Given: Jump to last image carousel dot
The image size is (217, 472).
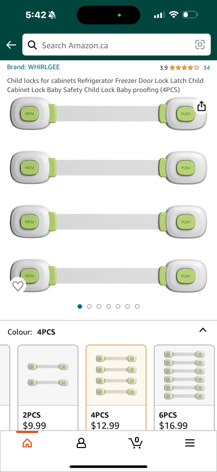Looking at the screenshot, I should tap(137, 306).
